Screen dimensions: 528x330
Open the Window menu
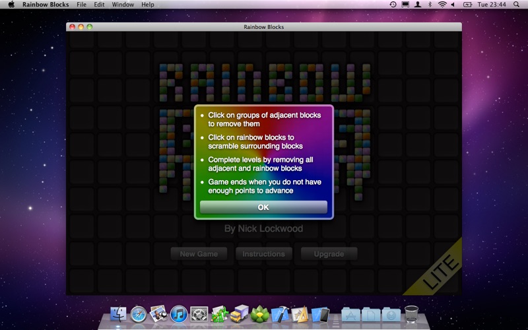(123, 5)
